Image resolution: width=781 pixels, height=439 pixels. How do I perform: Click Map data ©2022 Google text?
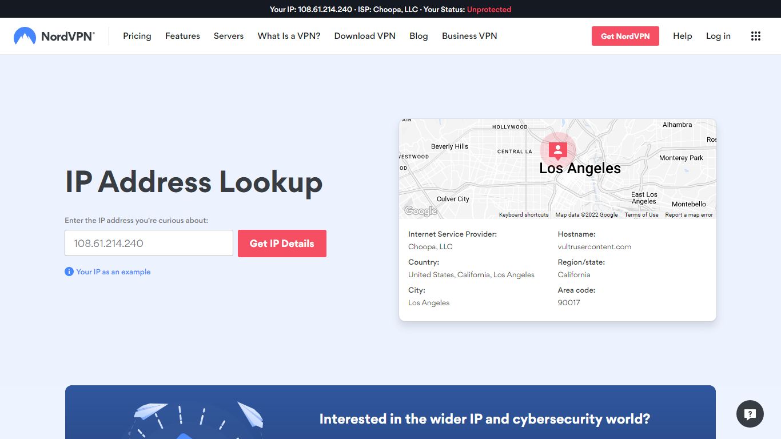[x=587, y=215]
